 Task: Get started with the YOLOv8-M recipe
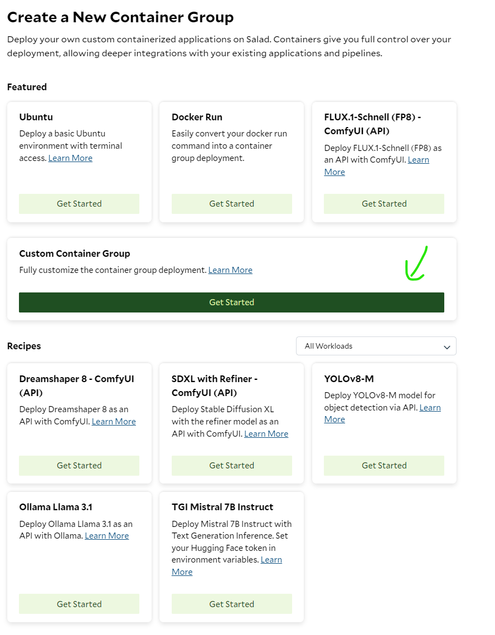coord(384,465)
